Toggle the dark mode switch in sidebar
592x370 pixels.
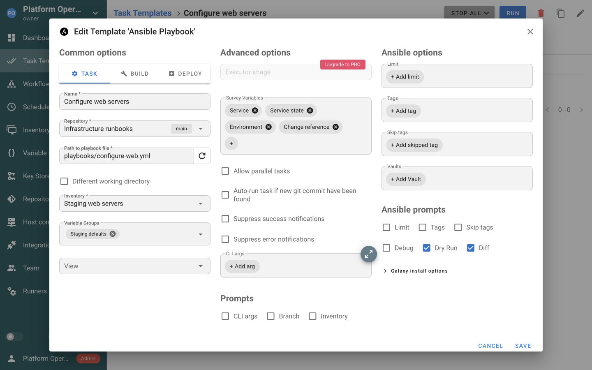14,337
